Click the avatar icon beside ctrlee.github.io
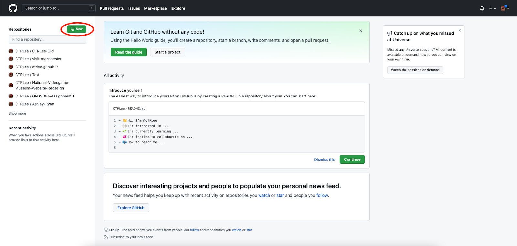Image resolution: width=517 pixels, height=246 pixels. (11, 67)
